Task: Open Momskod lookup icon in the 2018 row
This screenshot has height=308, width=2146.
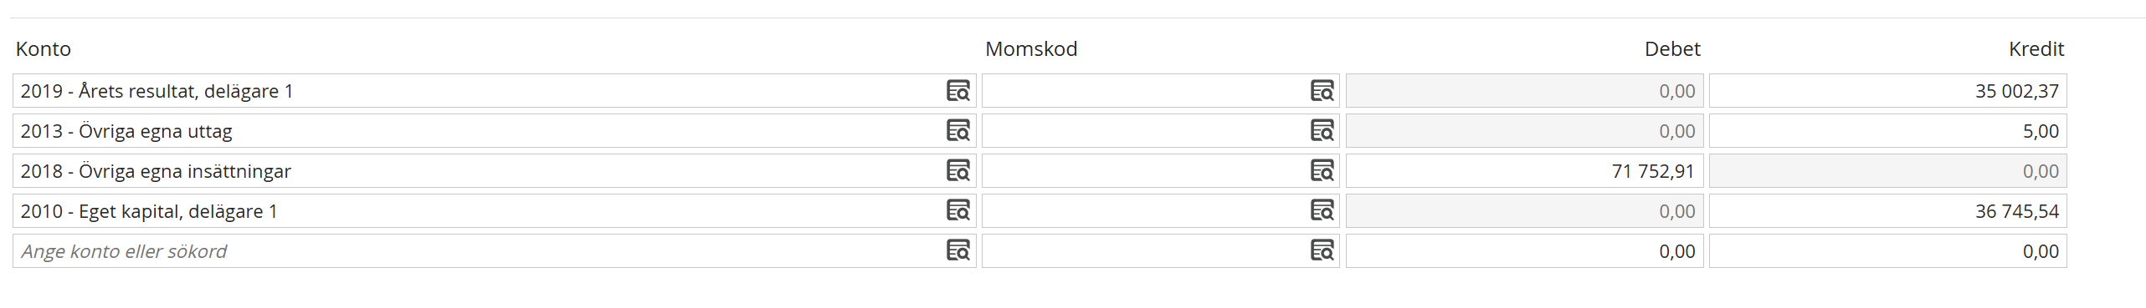Action: point(1322,171)
